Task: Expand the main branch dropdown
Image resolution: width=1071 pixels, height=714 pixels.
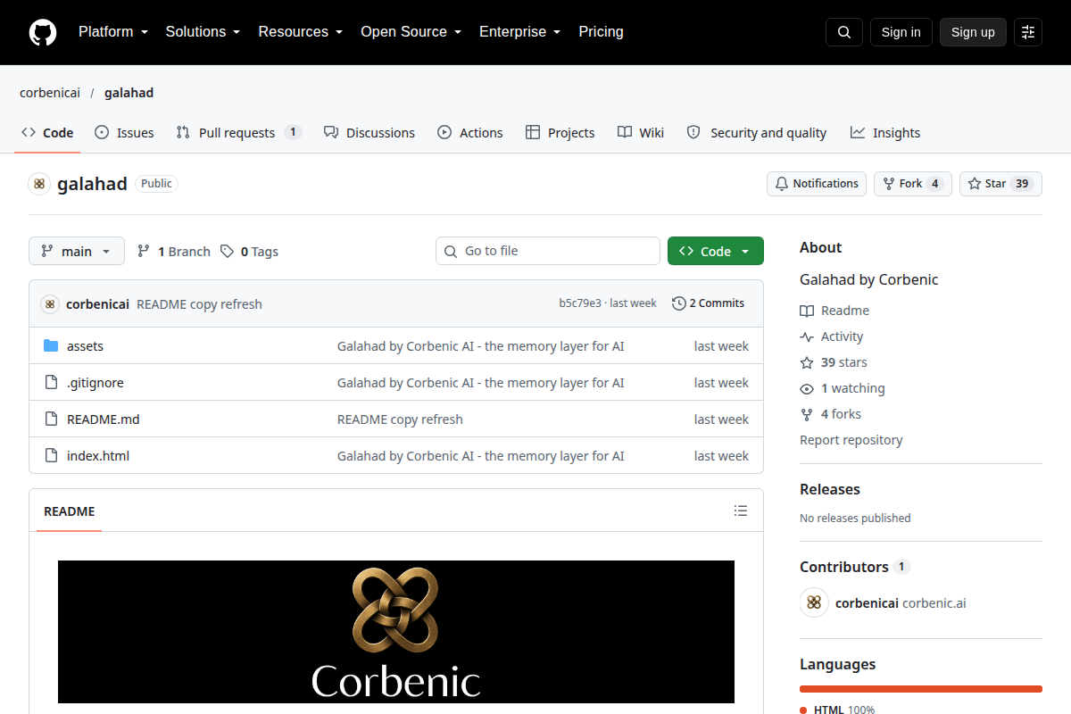Action: coord(77,252)
